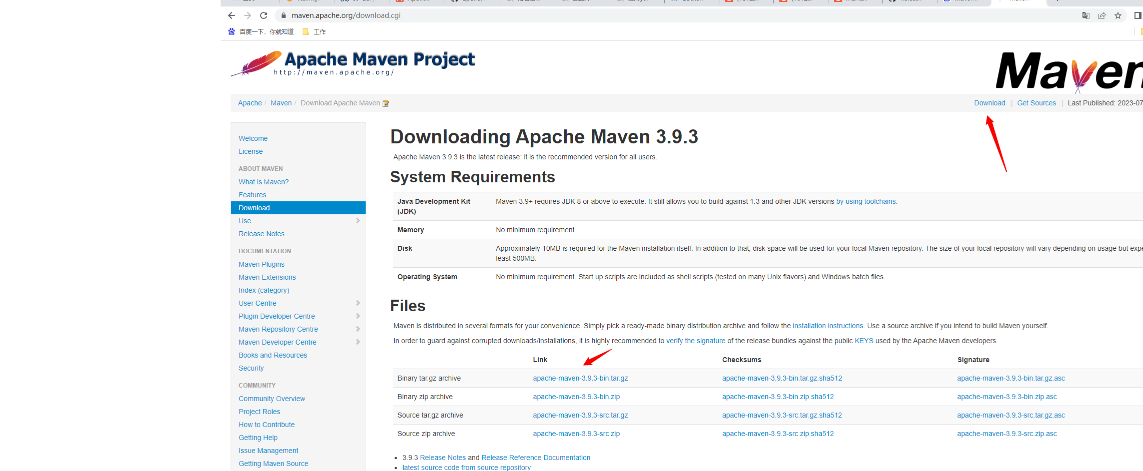Open the src.zip.asc signature link
The height and width of the screenshot is (471, 1143).
1007,434
